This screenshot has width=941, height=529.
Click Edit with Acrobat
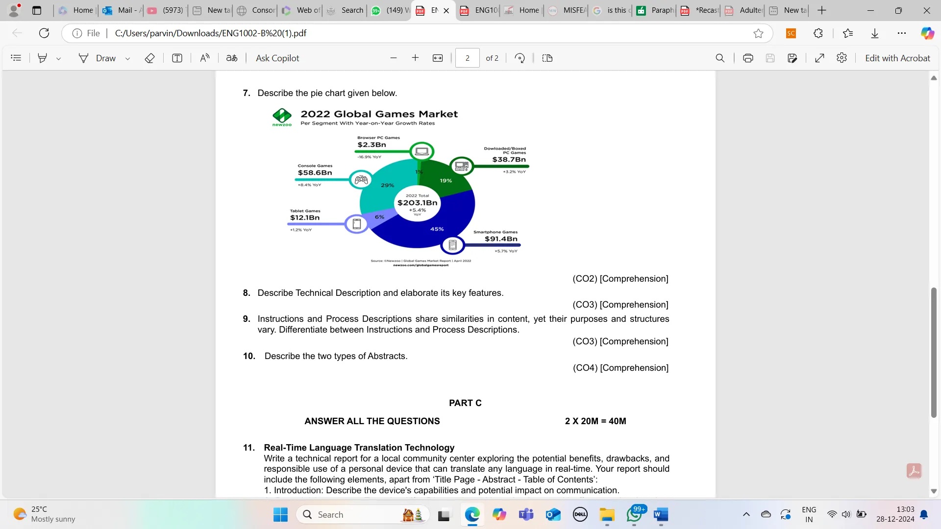(898, 58)
